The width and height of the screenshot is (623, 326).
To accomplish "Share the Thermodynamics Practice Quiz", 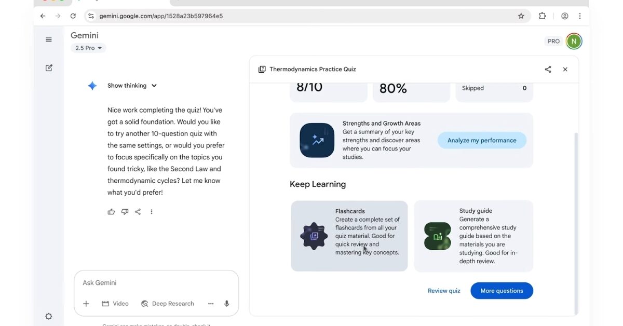I will [548, 70].
